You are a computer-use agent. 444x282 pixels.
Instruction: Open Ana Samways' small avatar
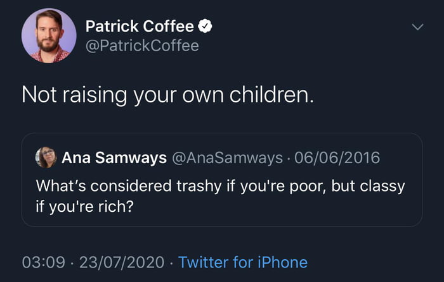click(x=46, y=157)
